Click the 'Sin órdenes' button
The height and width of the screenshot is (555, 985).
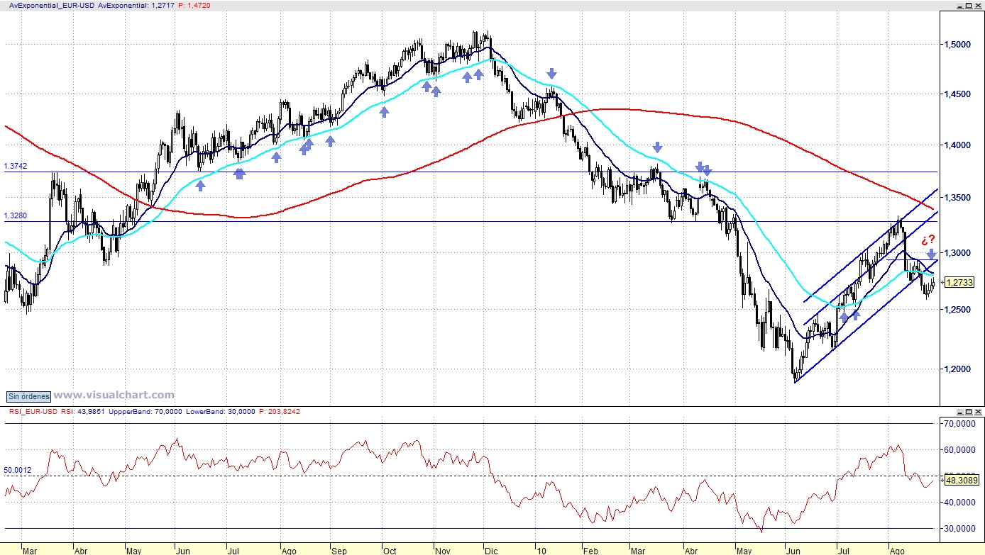pos(28,396)
